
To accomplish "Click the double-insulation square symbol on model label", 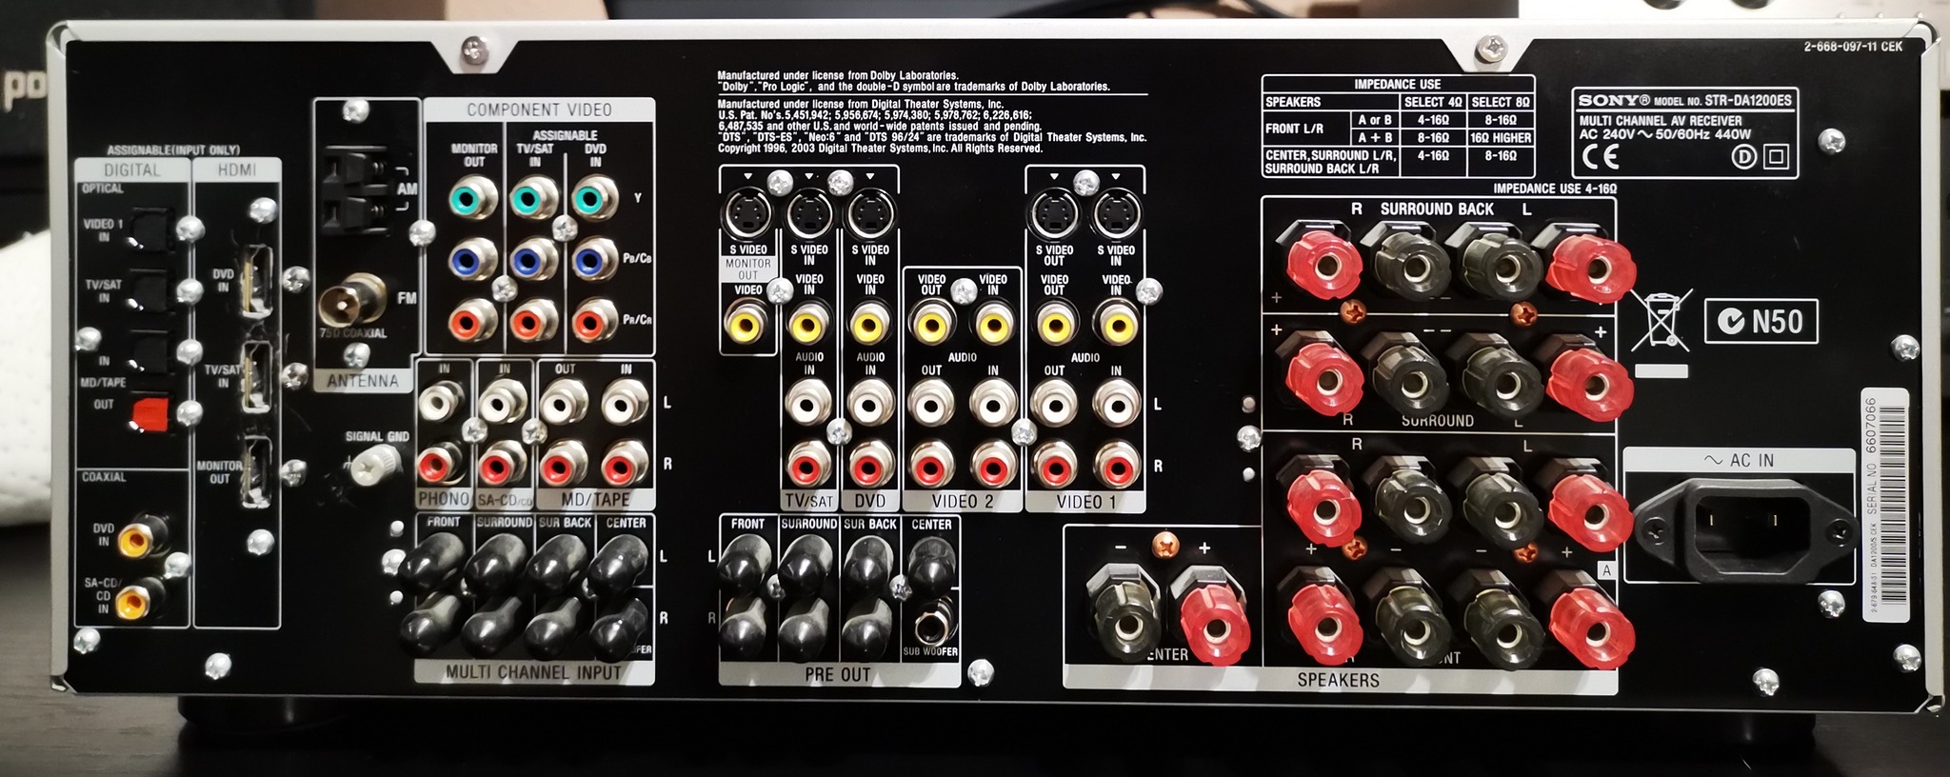I will point(1777,156).
